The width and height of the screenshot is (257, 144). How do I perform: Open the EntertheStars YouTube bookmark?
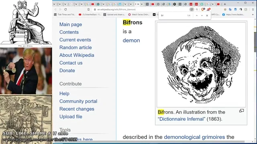click(90, 14)
